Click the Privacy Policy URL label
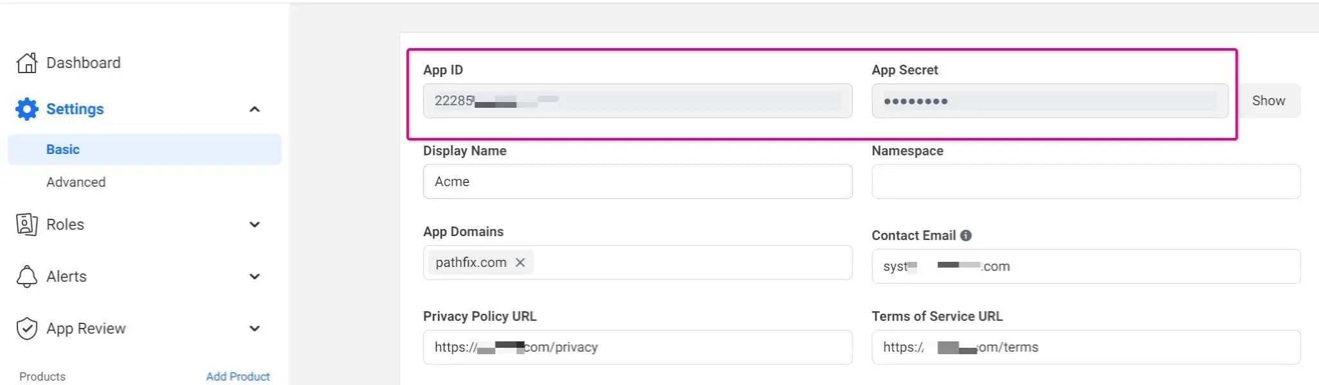This screenshot has height=385, width=1319. coord(480,316)
